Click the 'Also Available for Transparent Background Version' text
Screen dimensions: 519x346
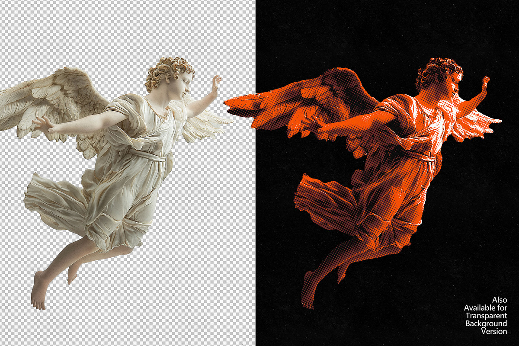[x=486, y=315]
